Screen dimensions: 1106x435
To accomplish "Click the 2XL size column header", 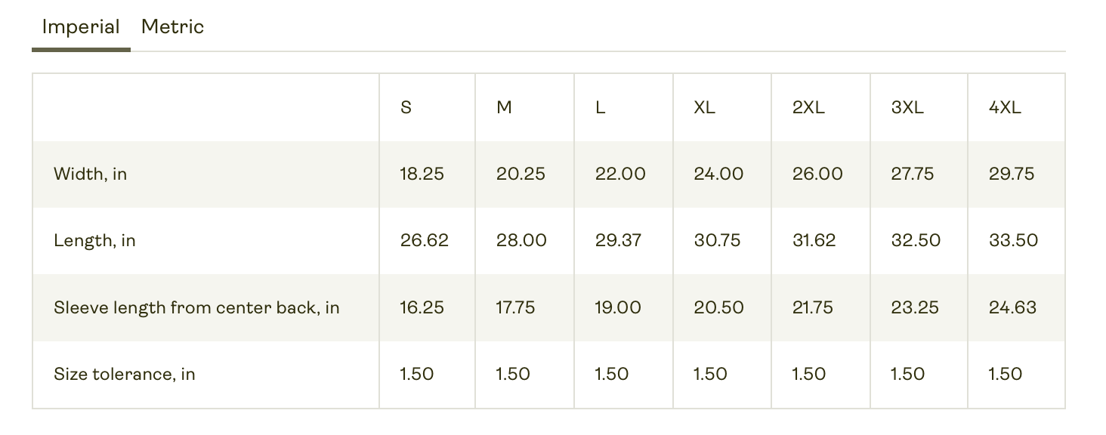I will point(808,107).
